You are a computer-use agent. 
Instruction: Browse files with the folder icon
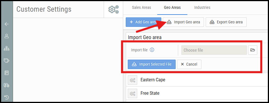(x=253, y=50)
